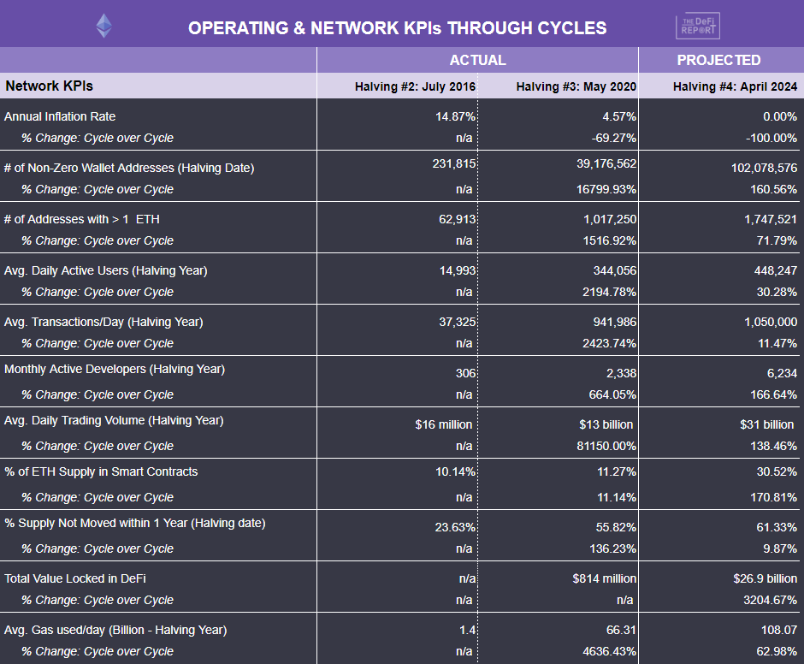
Task: Select the -100.00% change cell
Action: pos(771,138)
